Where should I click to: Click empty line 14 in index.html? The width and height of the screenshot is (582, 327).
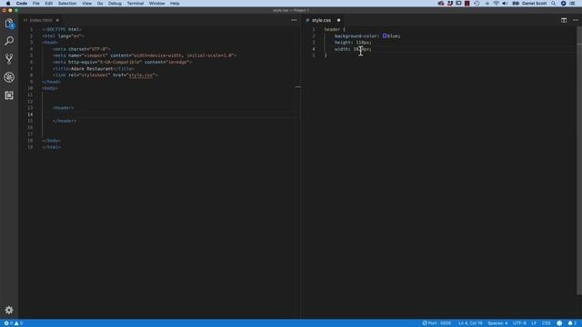(x=171, y=114)
